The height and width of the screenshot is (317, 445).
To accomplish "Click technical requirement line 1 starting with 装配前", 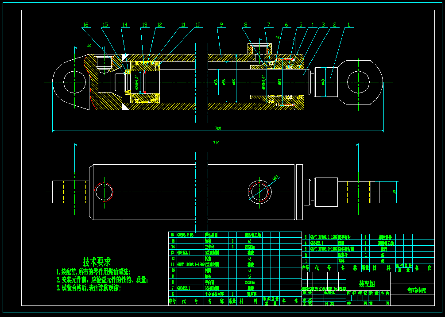I will click(x=93, y=271).
